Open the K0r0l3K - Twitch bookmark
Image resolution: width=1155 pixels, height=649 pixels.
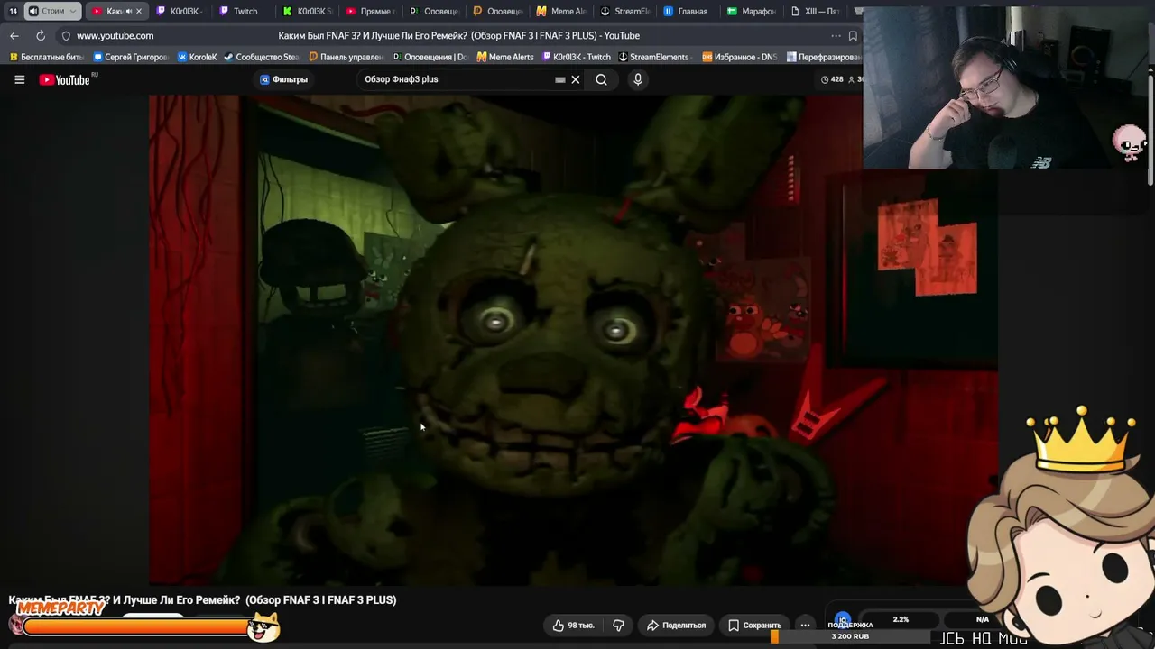point(576,57)
